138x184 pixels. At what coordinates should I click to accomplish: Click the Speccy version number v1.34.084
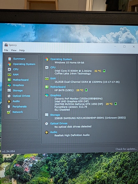click(x=9, y=151)
